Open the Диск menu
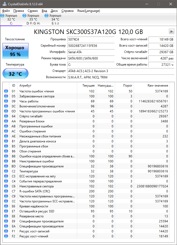 coord(54,11)
